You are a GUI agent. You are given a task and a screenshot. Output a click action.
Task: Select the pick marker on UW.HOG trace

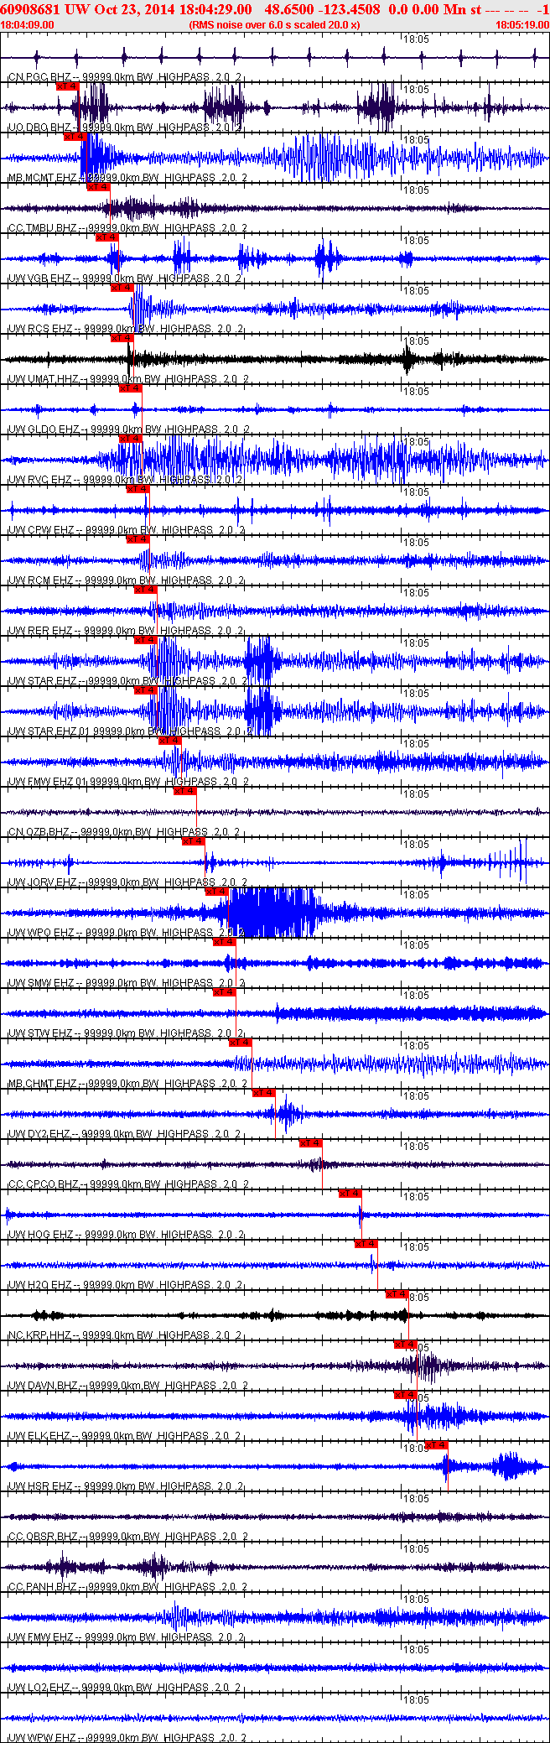point(350,1193)
